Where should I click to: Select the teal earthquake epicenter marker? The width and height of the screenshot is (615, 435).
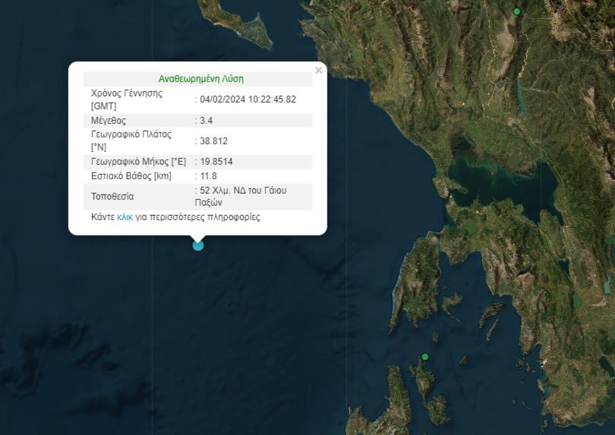tap(198, 246)
